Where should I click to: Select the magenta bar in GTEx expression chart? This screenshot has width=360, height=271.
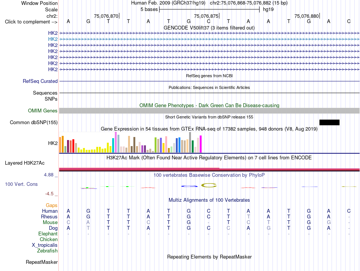tap(201, 144)
